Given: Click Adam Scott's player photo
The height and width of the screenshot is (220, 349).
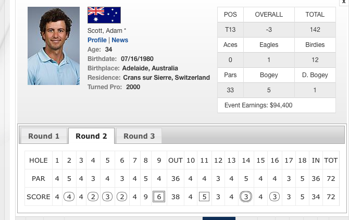Looking at the screenshot, I should [x=54, y=46].
